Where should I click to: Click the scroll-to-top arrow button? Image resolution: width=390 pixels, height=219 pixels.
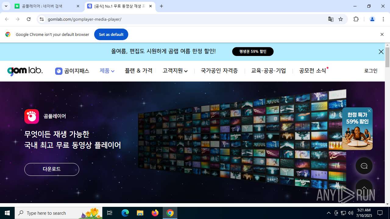(x=364, y=188)
